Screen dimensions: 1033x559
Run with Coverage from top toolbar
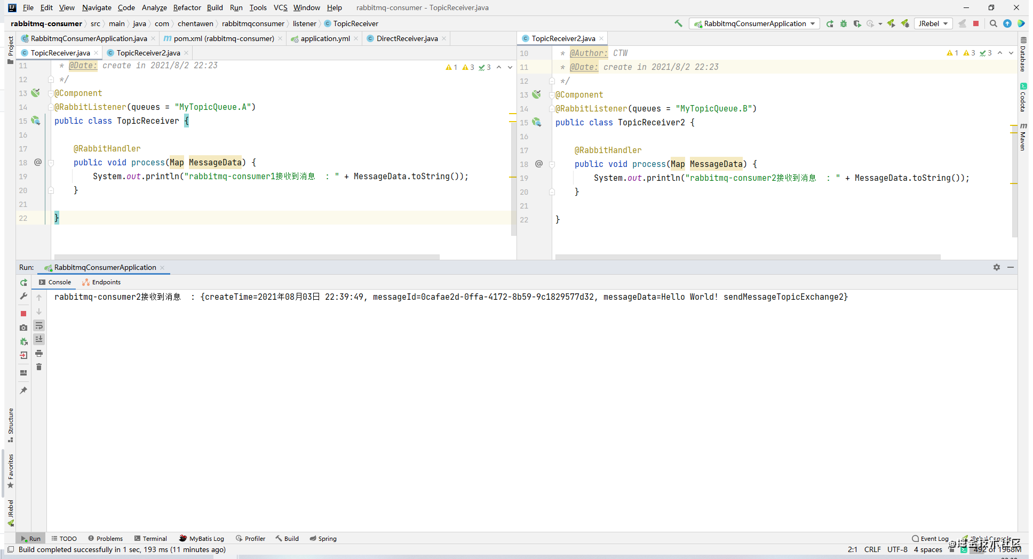tap(857, 23)
